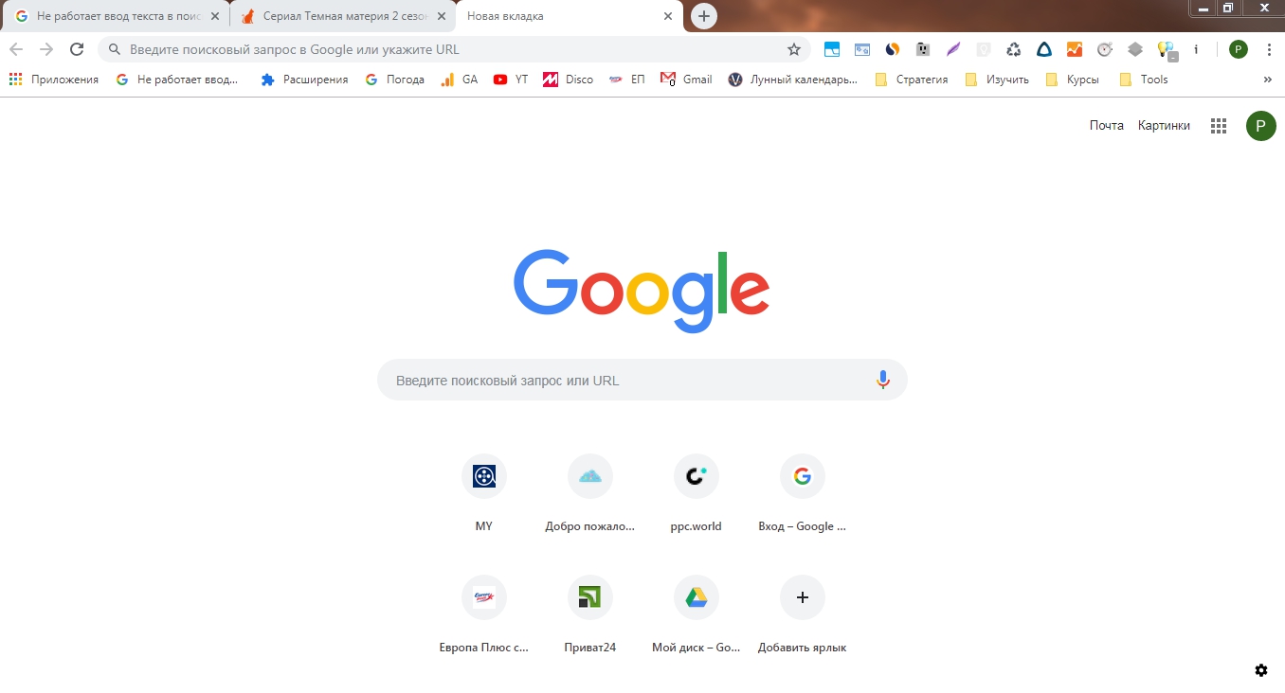Focus the address bar URL field
Image resolution: width=1285 pixels, height=693 pixels.
453,49
